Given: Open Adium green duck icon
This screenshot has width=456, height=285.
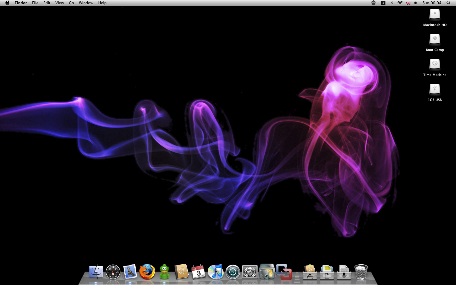Looking at the screenshot, I should click(164, 272).
